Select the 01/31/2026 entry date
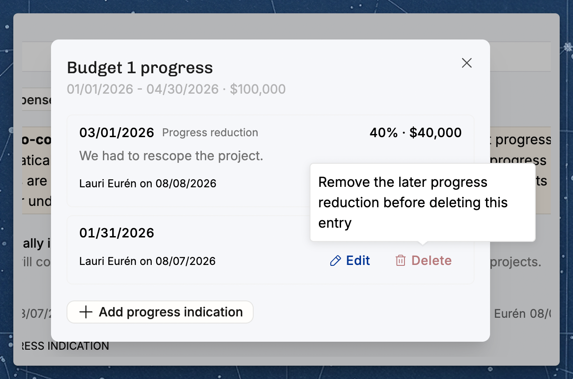The image size is (573, 379). pos(117,233)
